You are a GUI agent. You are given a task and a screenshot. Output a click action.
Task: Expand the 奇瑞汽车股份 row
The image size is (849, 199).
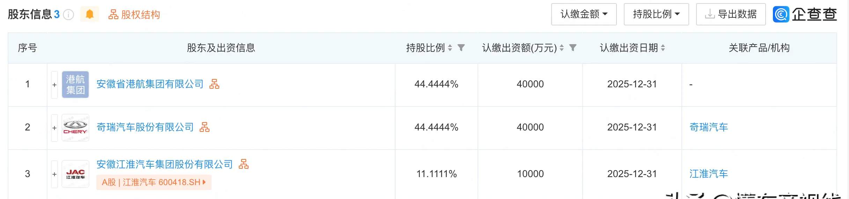(x=54, y=128)
